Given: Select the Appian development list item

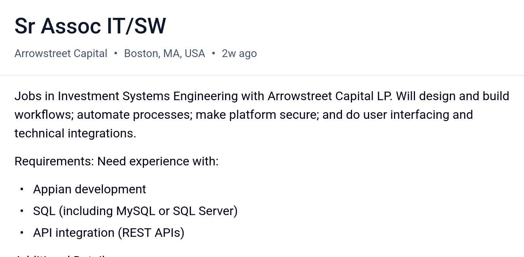Looking at the screenshot, I should (x=89, y=189).
